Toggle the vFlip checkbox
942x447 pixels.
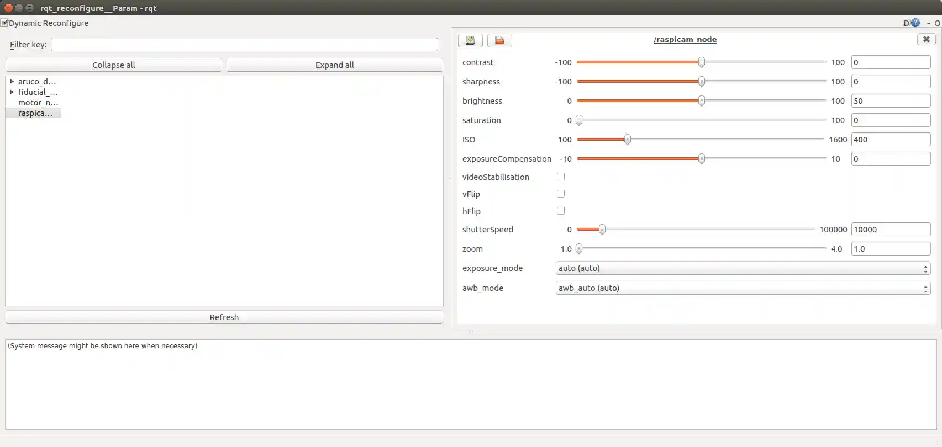click(x=561, y=194)
